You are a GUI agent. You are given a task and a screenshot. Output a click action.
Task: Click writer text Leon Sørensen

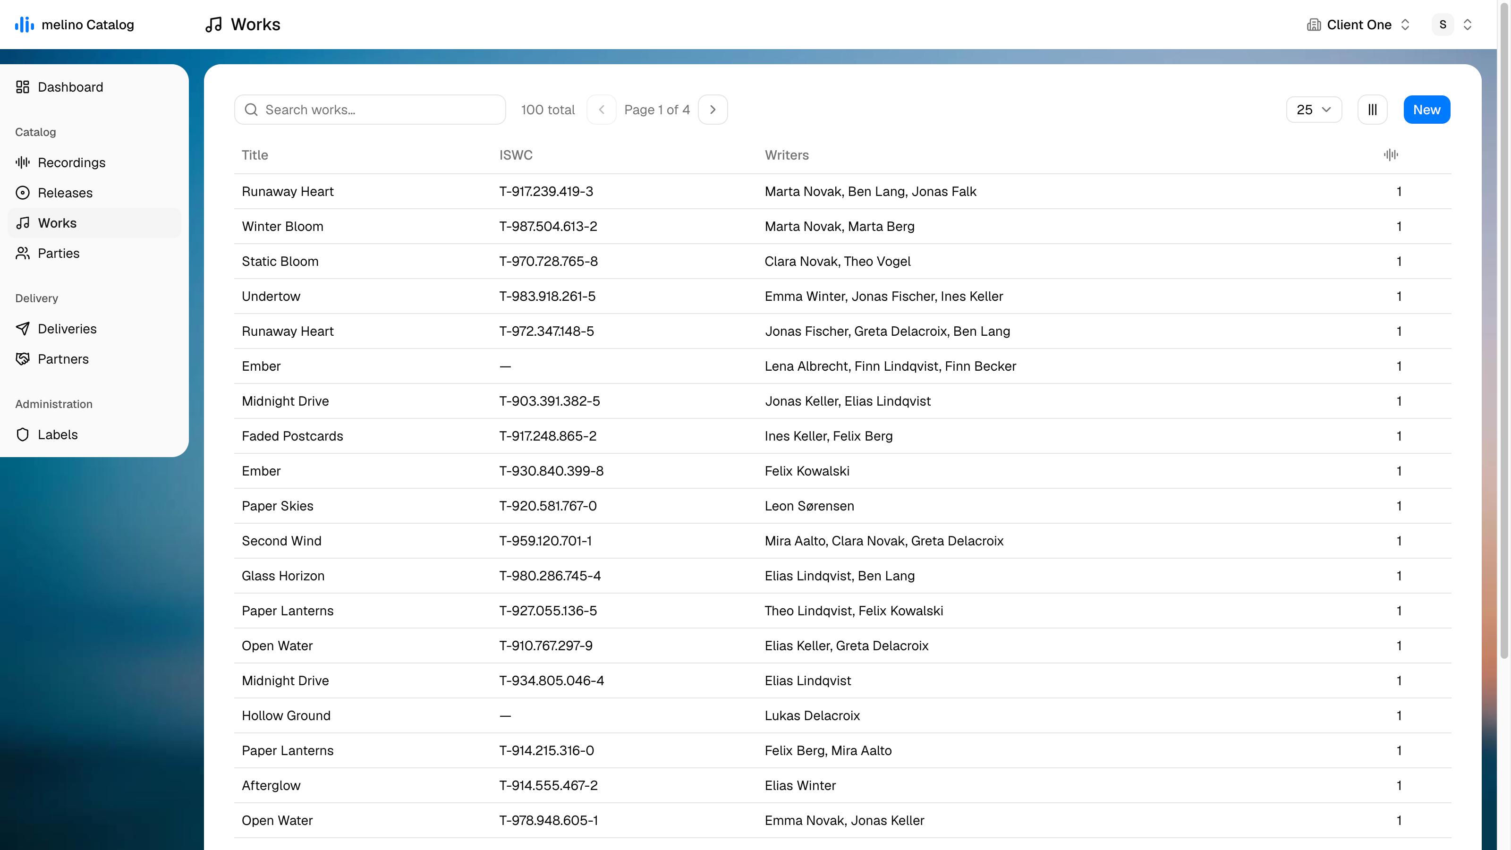pyautogui.click(x=809, y=506)
